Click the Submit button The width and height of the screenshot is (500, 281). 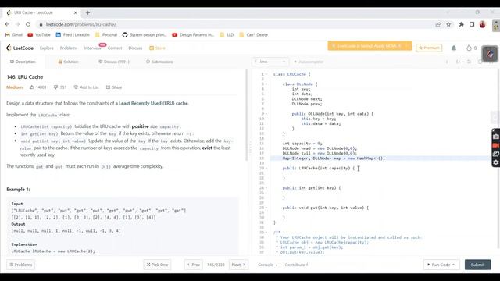[x=477, y=265]
